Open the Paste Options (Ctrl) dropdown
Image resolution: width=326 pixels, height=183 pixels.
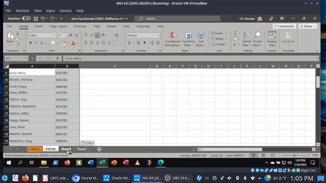pos(88,143)
